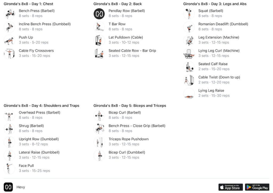This screenshot has height=193, width=273.
Task: Click the Seated Calf Raise icon
Action: (189, 67)
